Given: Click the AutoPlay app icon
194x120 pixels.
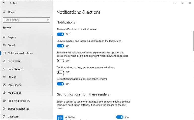Looking at the screenshot, I should tap(60, 118).
